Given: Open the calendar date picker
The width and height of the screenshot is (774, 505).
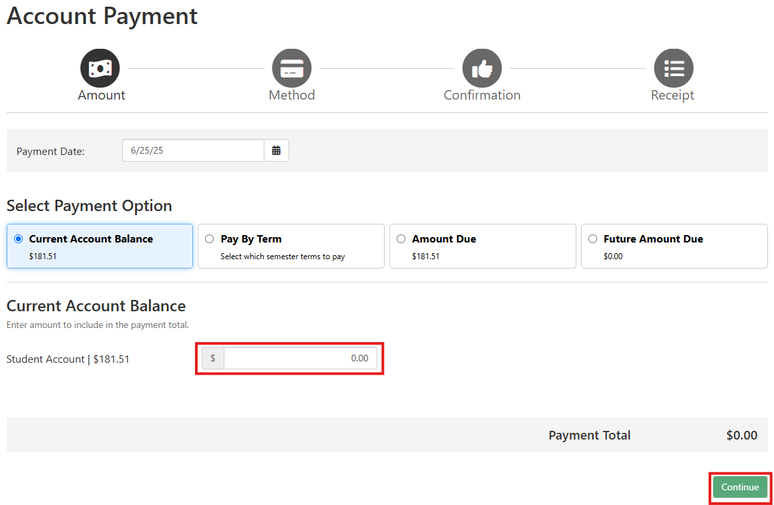Looking at the screenshot, I should pyautogui.click(x=276, y=151).
